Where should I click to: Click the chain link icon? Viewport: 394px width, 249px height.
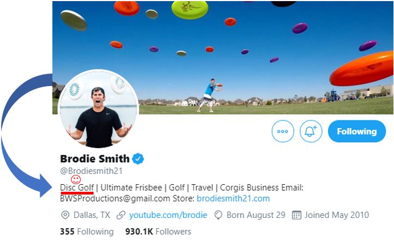click(x=121, y=215)
